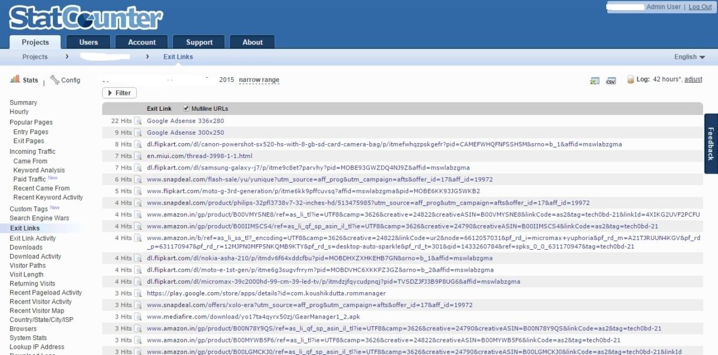Open the Summary report in sidebar
This screenshot has height=355, width=718.
click(23, 103)
